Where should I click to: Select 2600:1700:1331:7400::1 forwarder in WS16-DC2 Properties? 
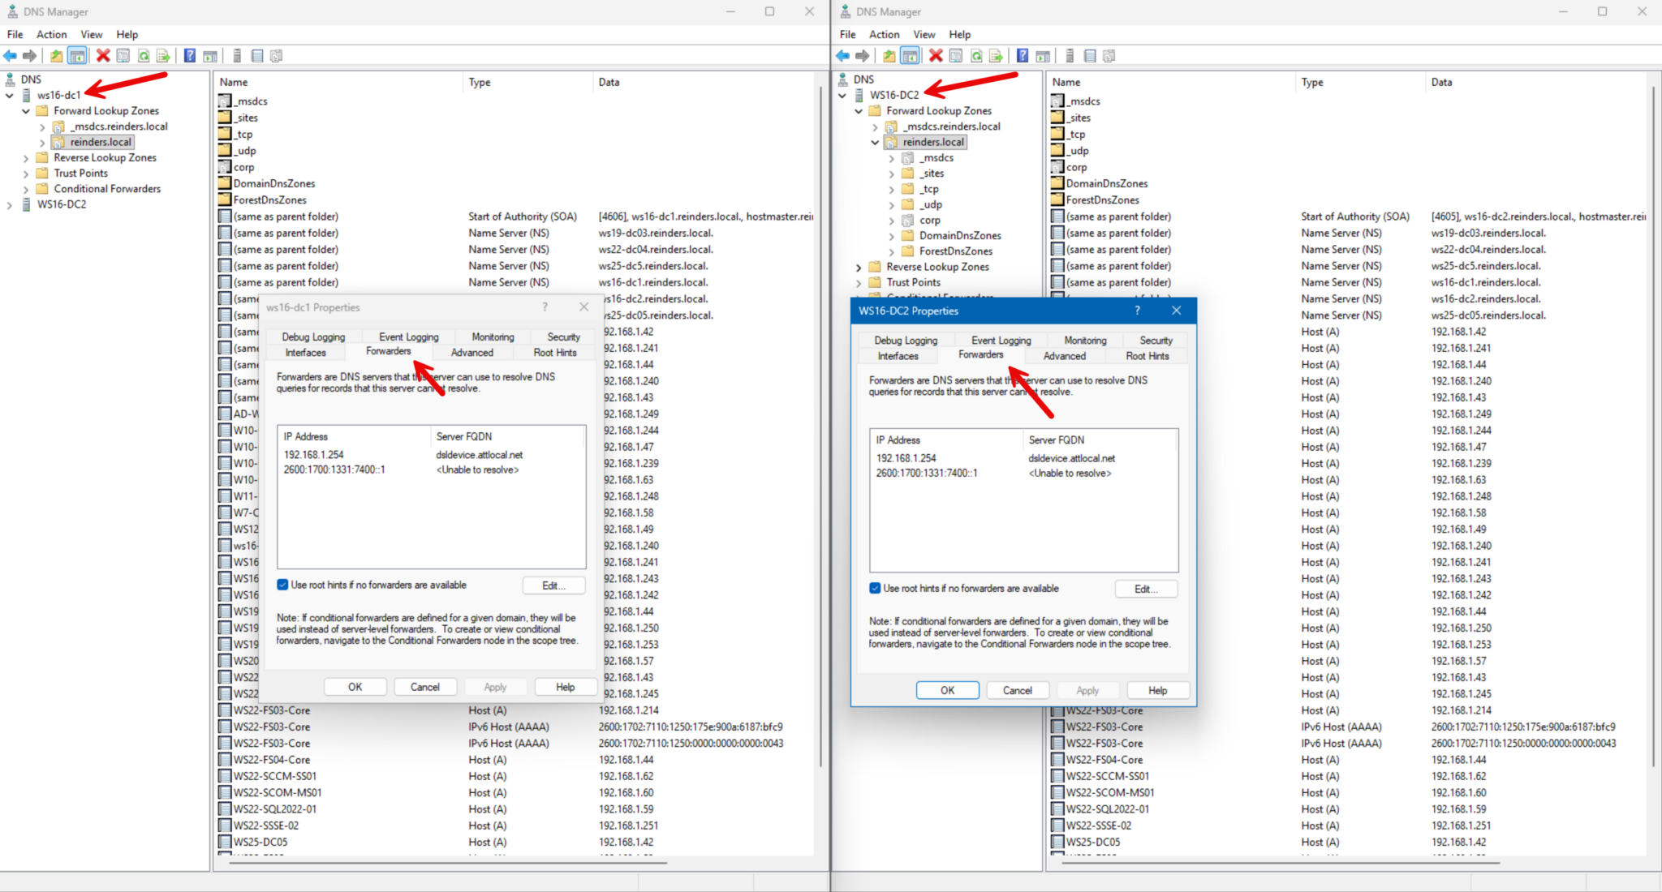(927, 474)
